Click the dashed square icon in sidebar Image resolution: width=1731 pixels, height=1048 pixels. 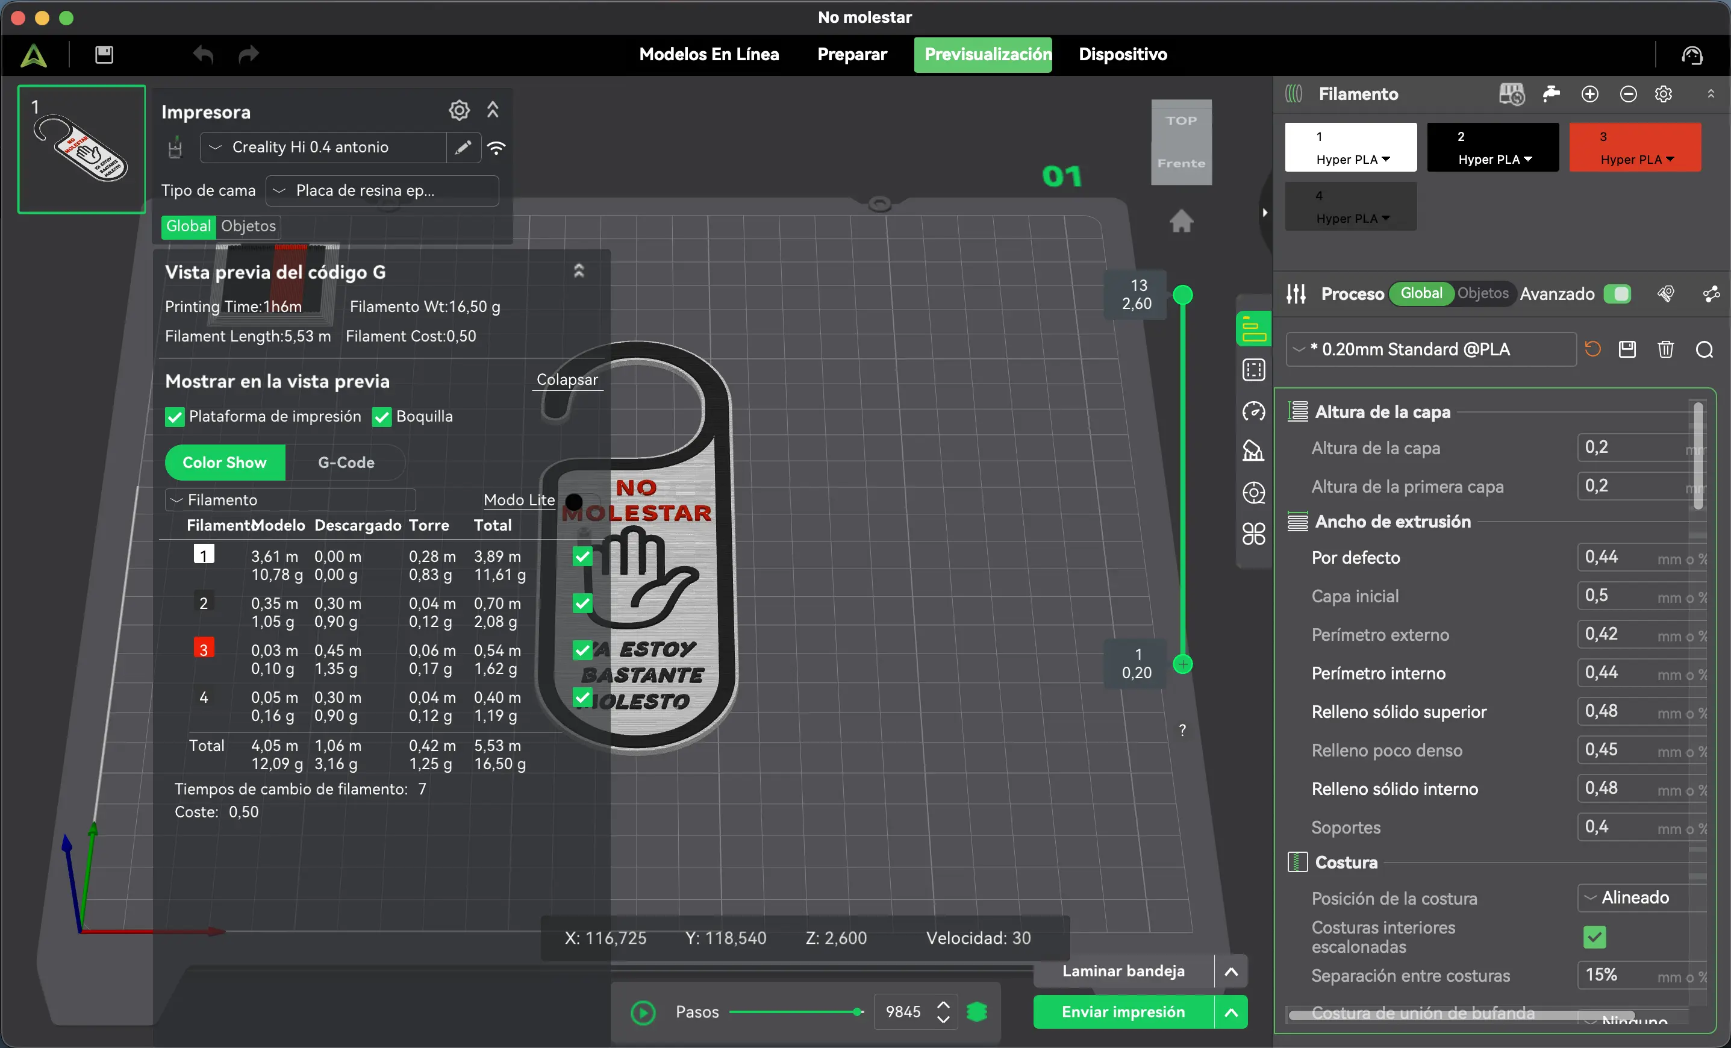1253,369
